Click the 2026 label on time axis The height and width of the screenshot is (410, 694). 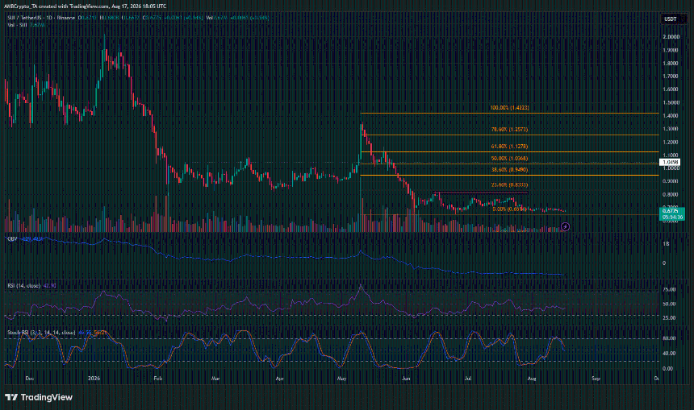(x=94, y=379)
